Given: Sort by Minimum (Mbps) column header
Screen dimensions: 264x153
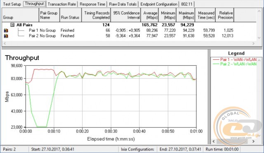Looking at the screenshot, I should coord(167,15).
